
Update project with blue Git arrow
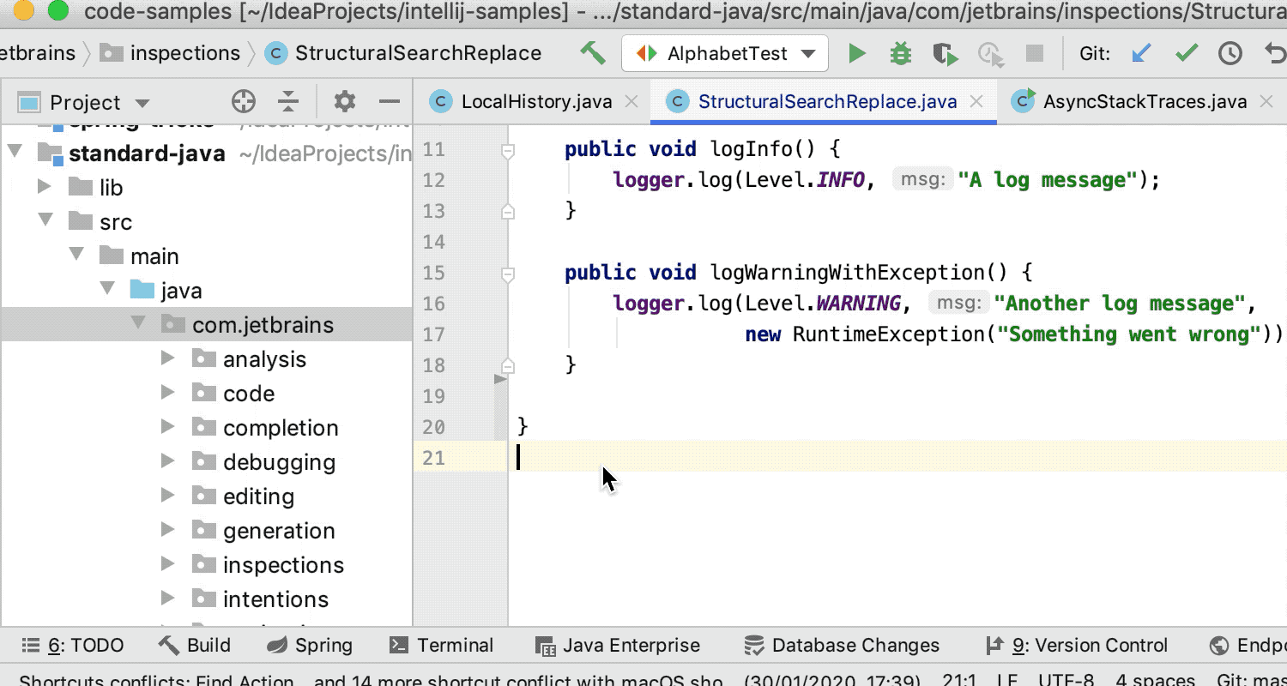pos(1142,53)
